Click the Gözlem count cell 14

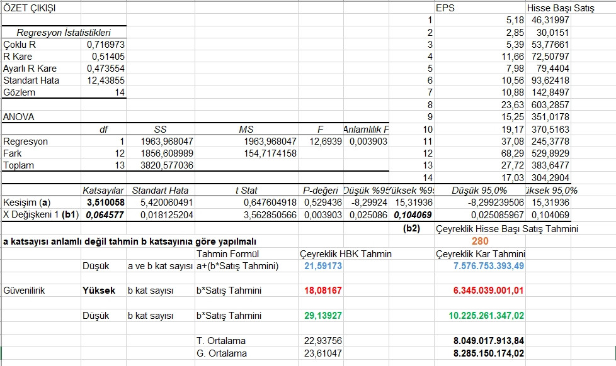(120, 92)
